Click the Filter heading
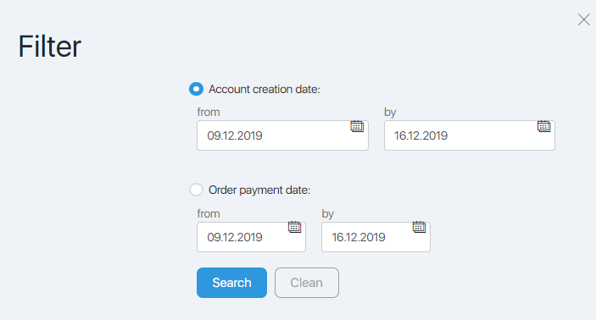The height and width of the screenshot is (320, 596). (x=50, y=47)
